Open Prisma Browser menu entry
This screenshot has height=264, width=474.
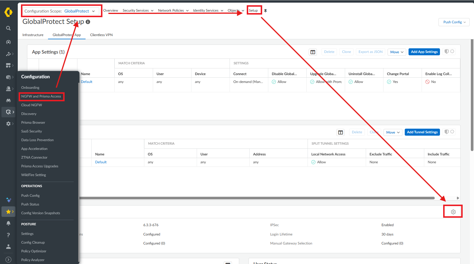pyautogui.click(x=33, y=123)
